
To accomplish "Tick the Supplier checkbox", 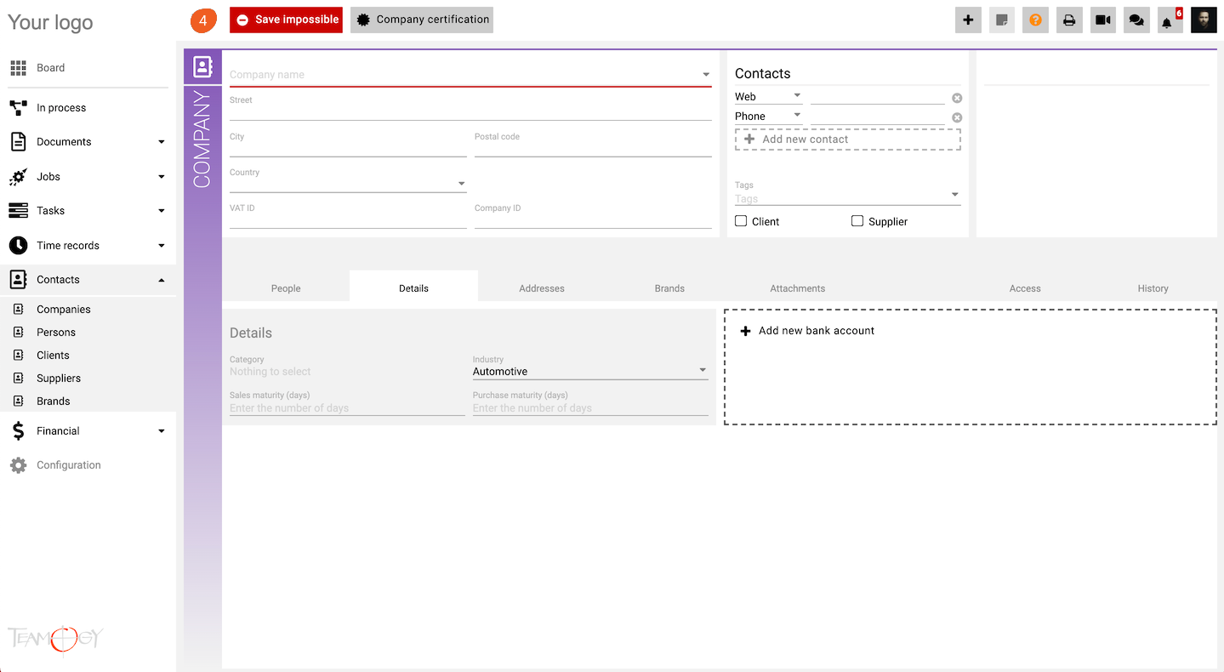I will [x=857, y=221].
